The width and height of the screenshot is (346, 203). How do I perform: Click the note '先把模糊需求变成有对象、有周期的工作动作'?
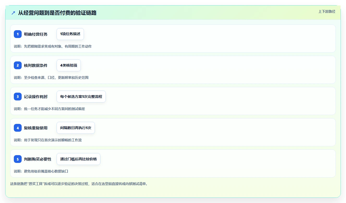tap(58, 46)
